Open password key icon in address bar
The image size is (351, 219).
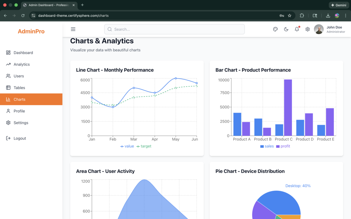[281, 15]
